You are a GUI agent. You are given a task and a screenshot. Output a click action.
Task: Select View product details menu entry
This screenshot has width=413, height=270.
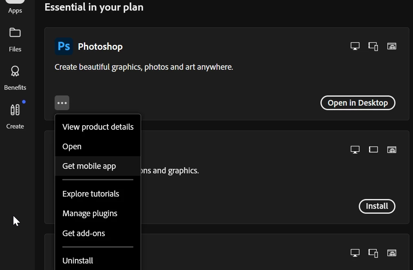click(98, 127)
